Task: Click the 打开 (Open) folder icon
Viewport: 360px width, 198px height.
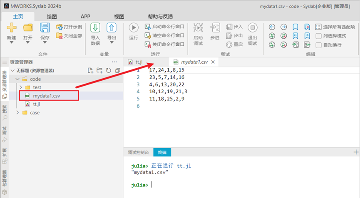Action: (28, 28)
